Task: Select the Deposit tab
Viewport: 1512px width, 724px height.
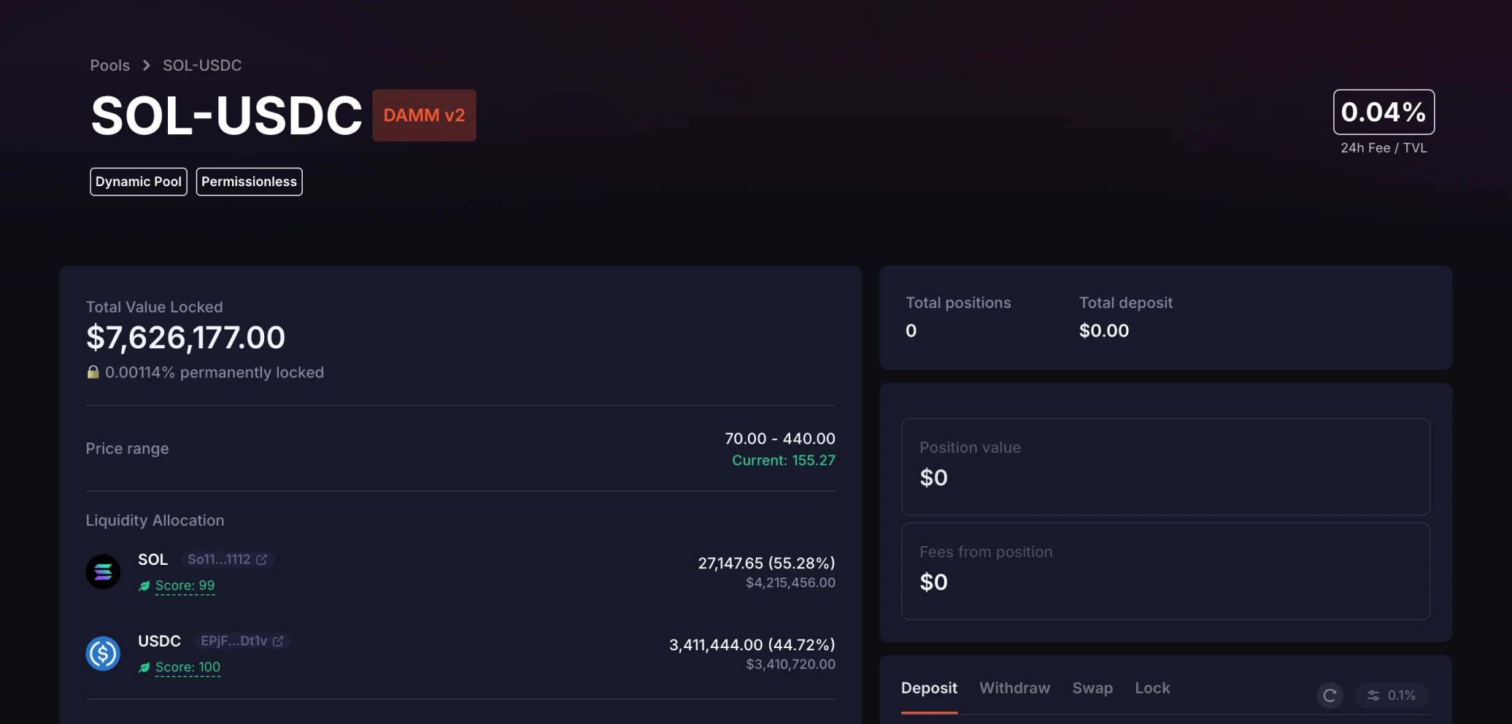Action: [x=929, y=688]
